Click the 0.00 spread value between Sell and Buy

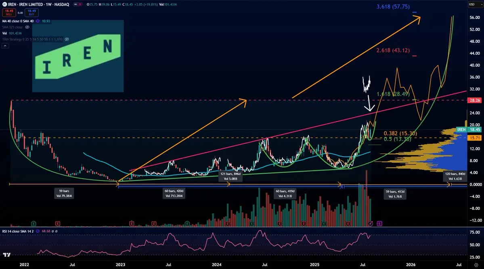(x=20, y=13)
